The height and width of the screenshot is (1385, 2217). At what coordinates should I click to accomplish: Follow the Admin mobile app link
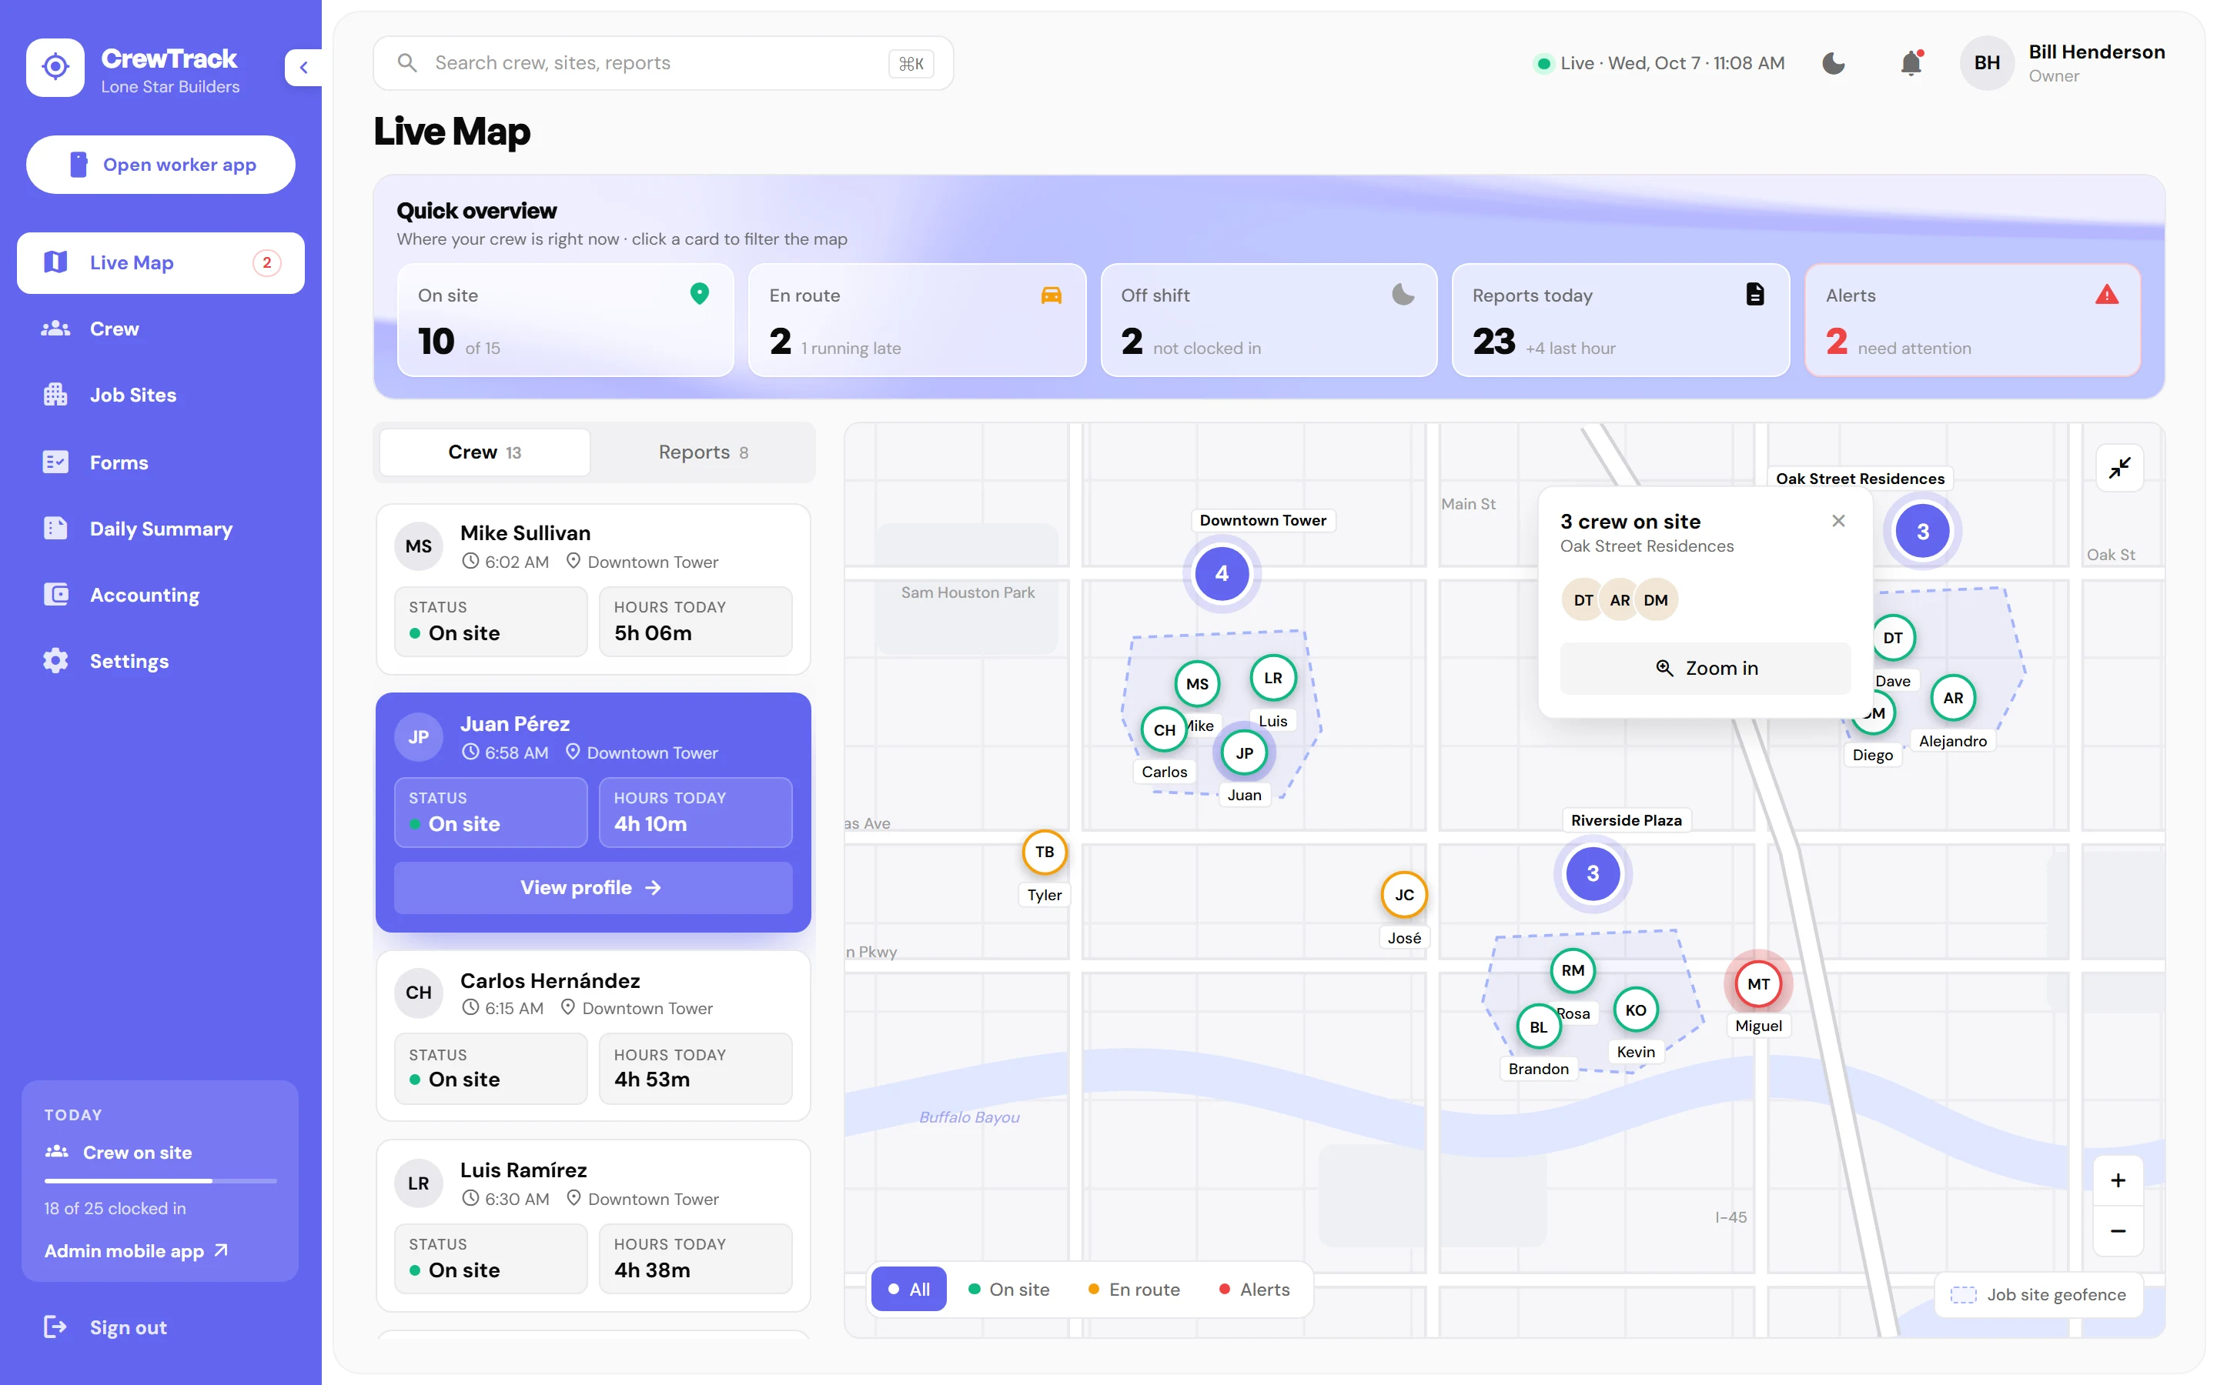[x=136, y=1250]
